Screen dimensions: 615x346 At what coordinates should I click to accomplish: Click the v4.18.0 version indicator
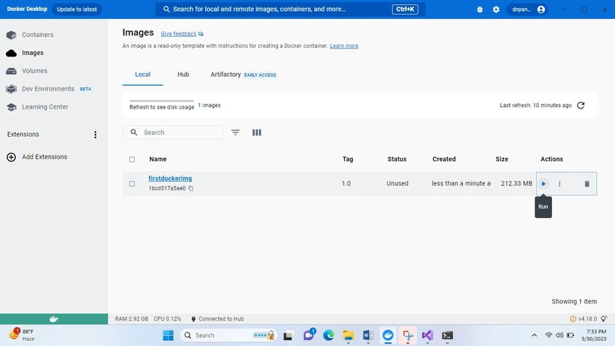(x=584, y=319)
